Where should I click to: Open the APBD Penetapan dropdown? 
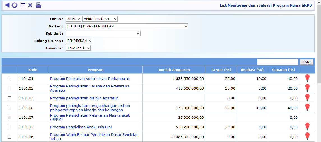(100, 19)
